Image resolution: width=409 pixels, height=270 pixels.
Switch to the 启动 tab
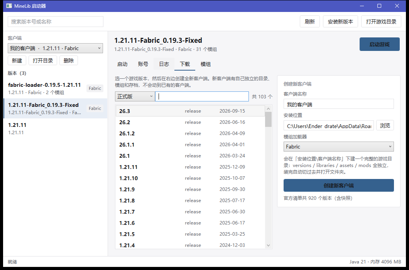pos(122,64)
